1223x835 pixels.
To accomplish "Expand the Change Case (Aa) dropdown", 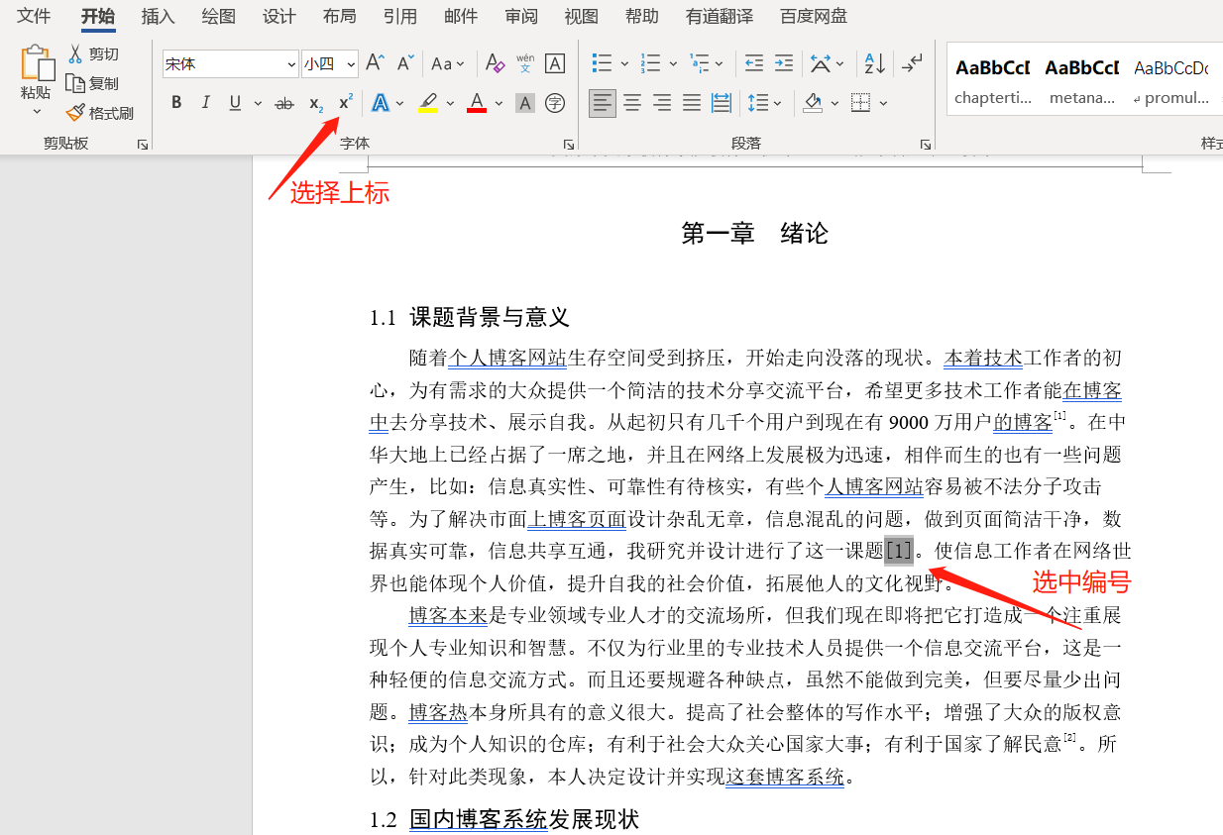I will click(x=460, y=64).
